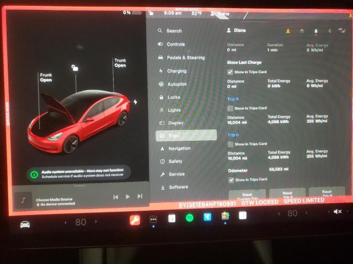Tap the Trip B heading link
Viewport: 353px width, 264px height.
coord(233,135)
